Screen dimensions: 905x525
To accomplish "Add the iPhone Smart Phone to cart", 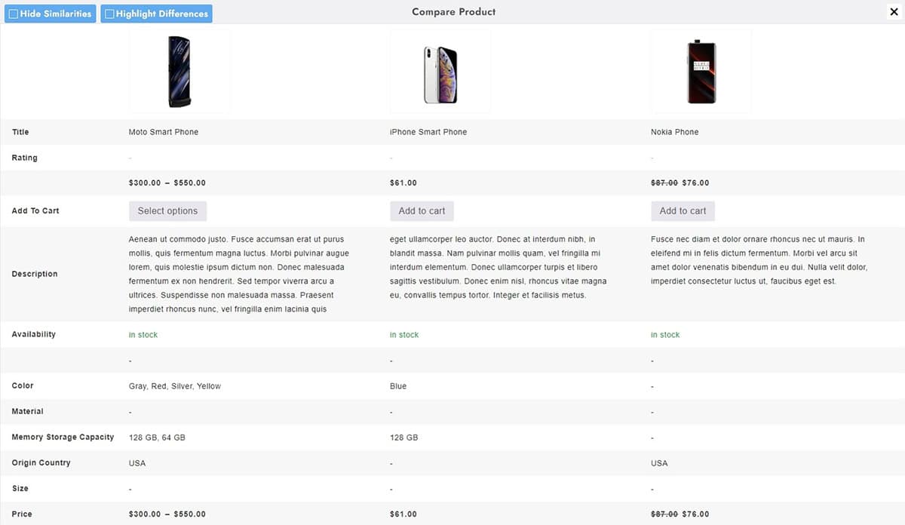I will point(422,211).
